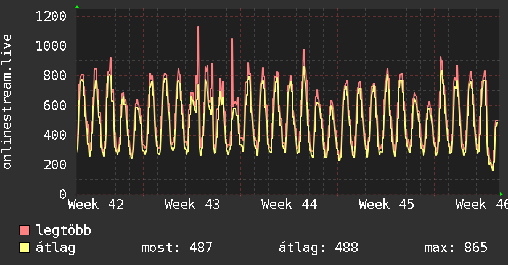This screenshot has height=265, width=508.
Task: Select the 'legtöbb' legend label
Action: (x=63, y=230)
